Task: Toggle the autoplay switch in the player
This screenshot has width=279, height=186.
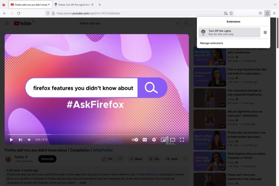Action: click(x=135, y=140)
